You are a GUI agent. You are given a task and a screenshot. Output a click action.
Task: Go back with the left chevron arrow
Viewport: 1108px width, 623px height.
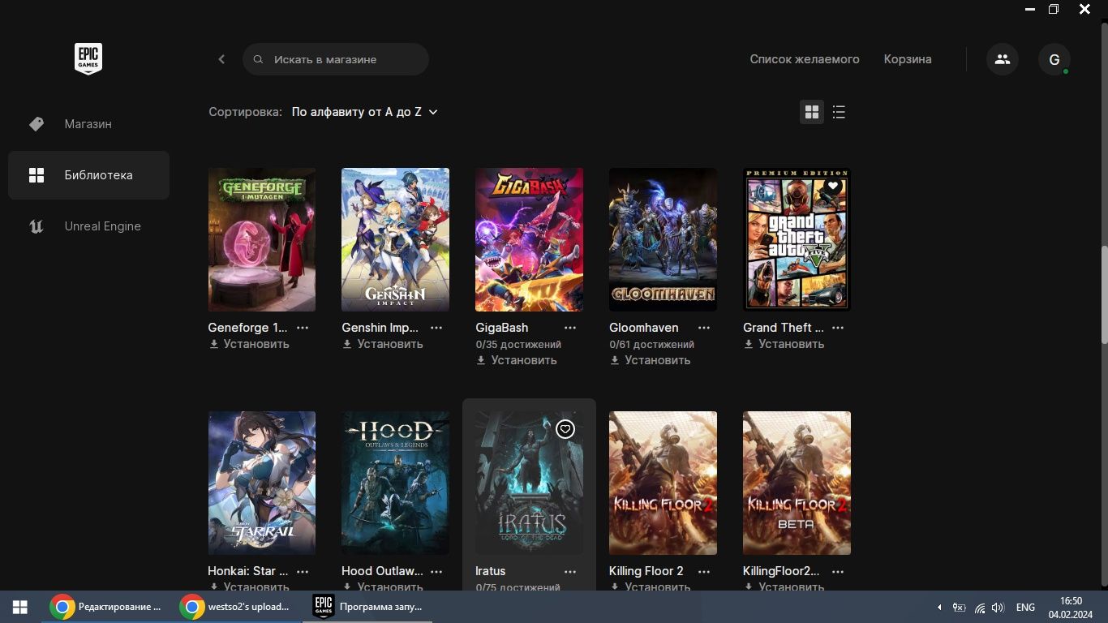point(221,59)
